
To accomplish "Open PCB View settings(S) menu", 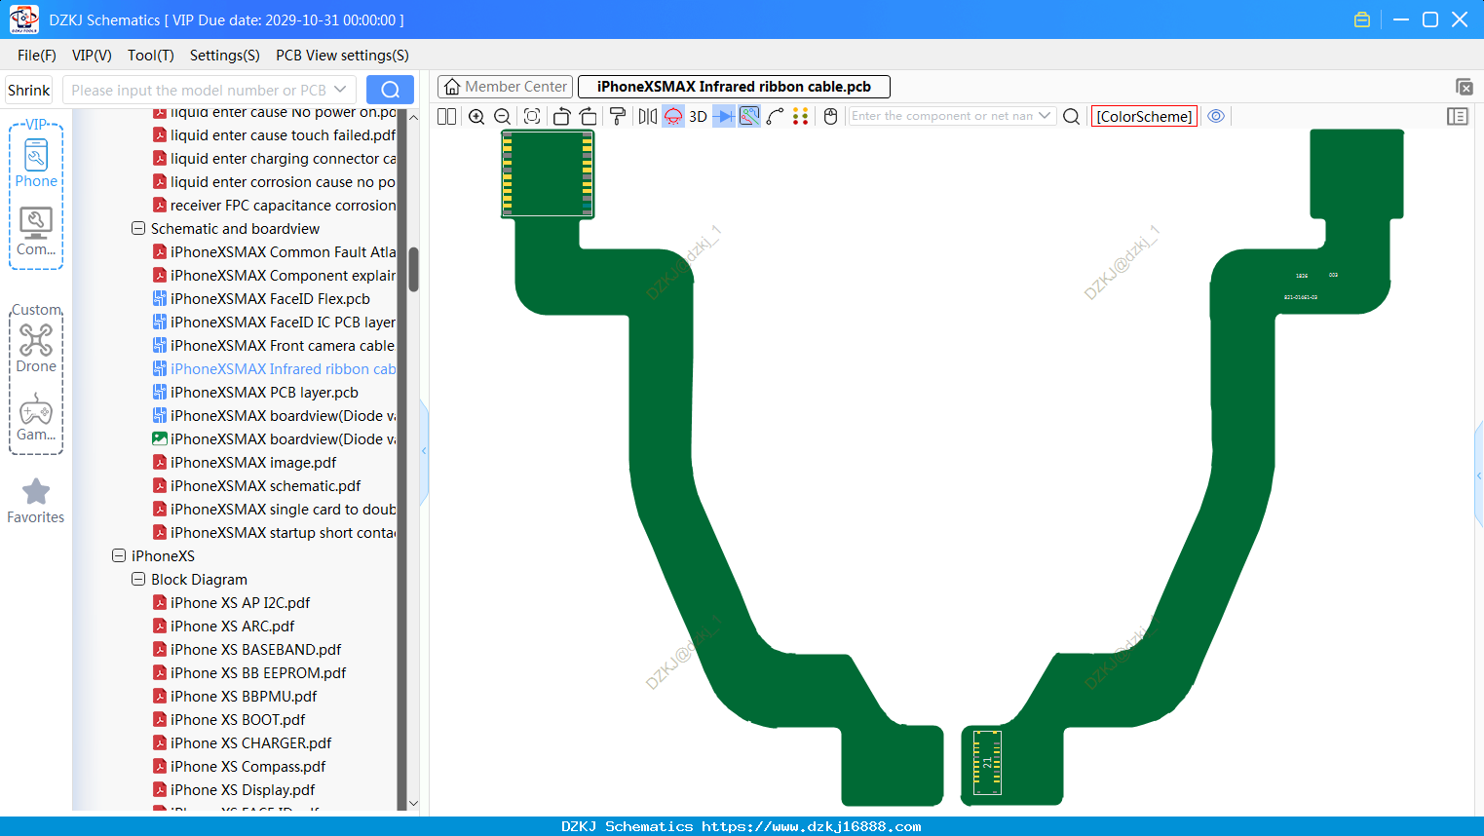I will [342, 56].
